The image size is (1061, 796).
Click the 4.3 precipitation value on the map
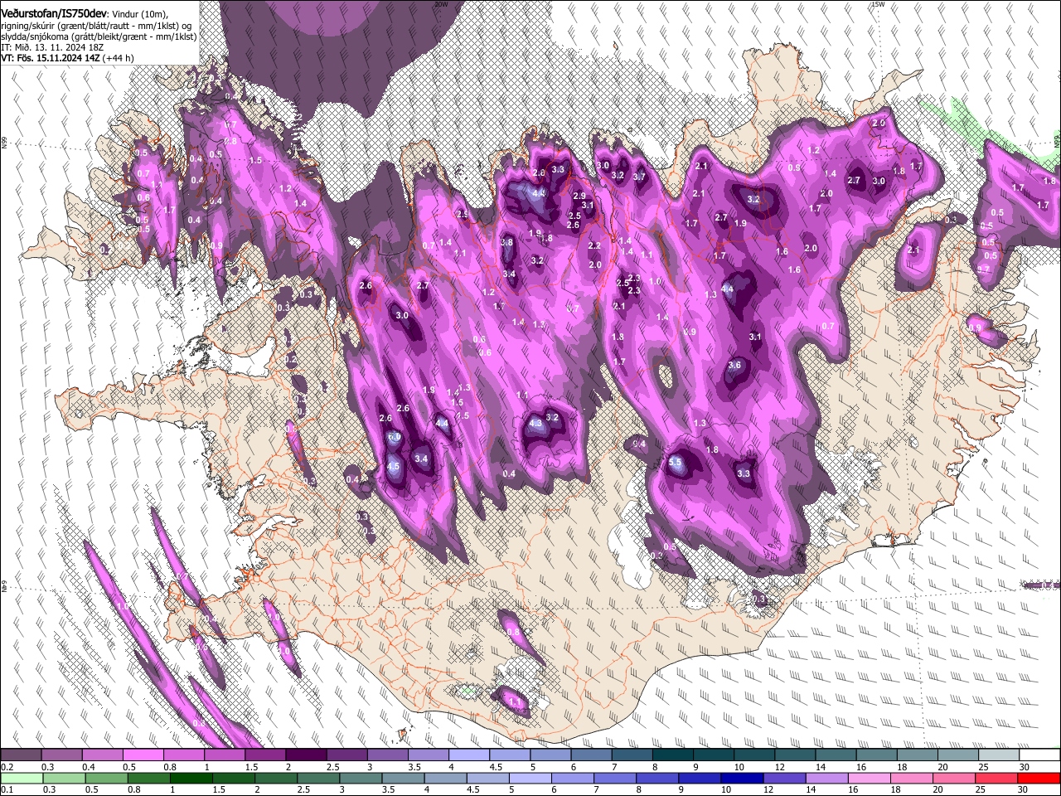[535, 423]
